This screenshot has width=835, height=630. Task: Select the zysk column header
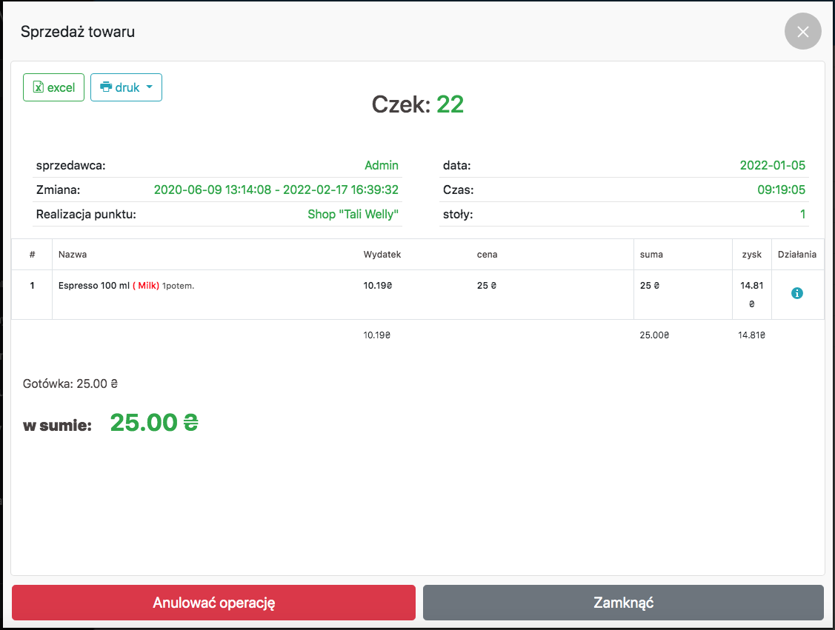click(x=751, y=254)
